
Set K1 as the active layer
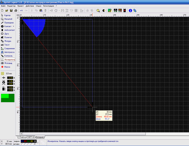(x=22, y=144)
